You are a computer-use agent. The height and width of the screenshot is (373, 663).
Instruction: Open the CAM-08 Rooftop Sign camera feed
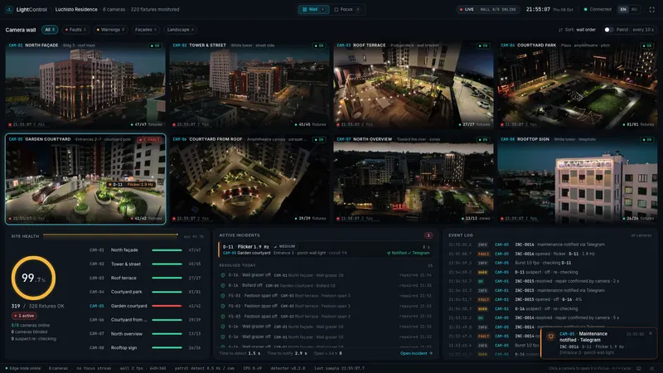point(578,179)
